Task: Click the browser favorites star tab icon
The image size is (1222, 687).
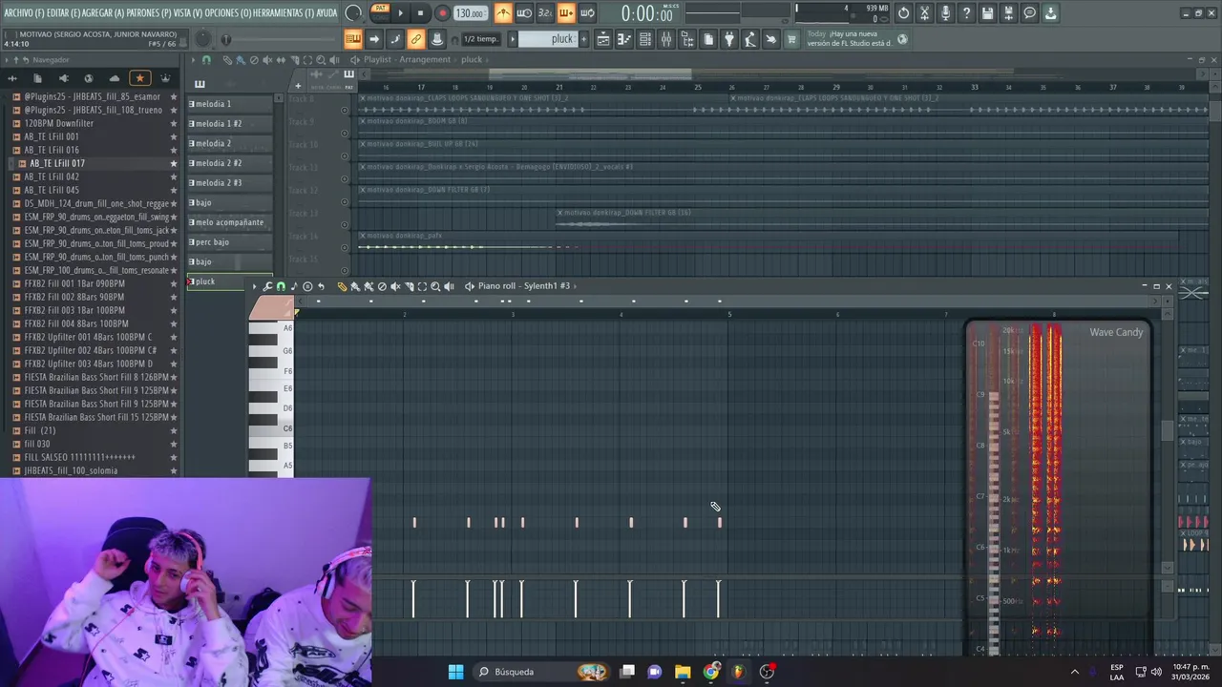Action: click(139, 78)
